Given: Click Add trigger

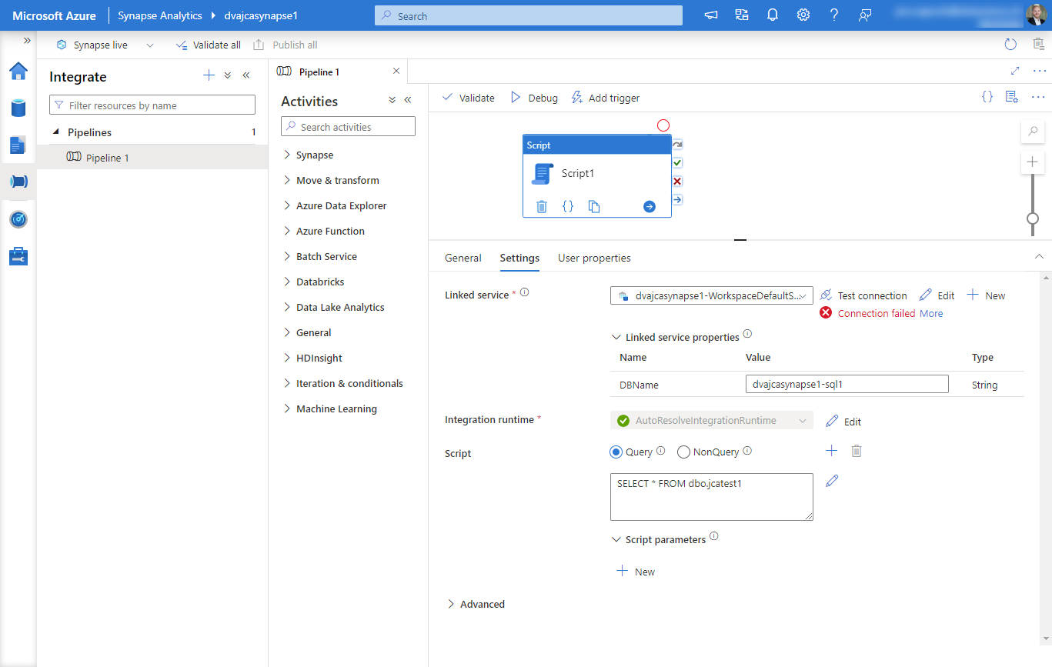Looking at the screenshot, I should pyautogui.click(x=606, y=98).
